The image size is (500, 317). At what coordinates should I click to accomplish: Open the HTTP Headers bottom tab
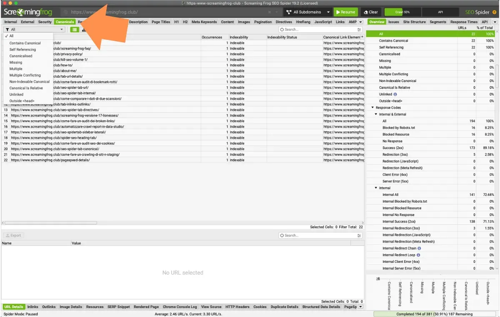coord(237,307)
